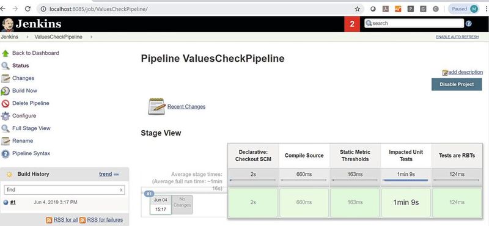Select Delete Pipeline
The height and width of the screenshot is (226, 489).
pyautogui.click(x=31, y=103)
